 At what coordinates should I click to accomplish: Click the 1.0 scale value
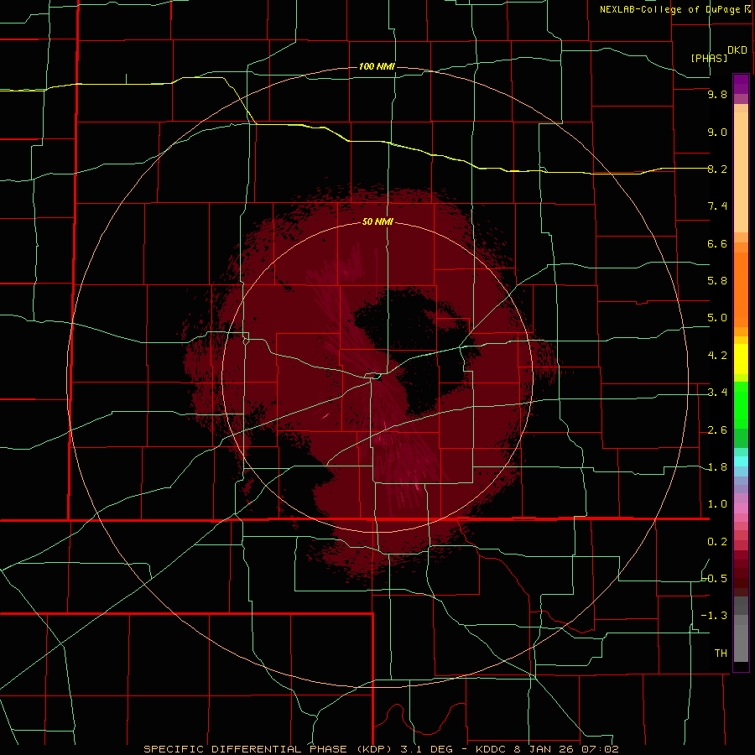pyautogui.click(x=717, y=504)
